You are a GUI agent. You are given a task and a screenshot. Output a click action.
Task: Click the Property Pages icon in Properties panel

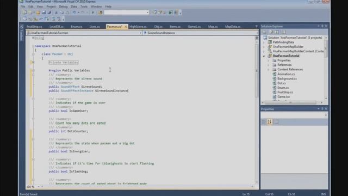tap(276, 122)
